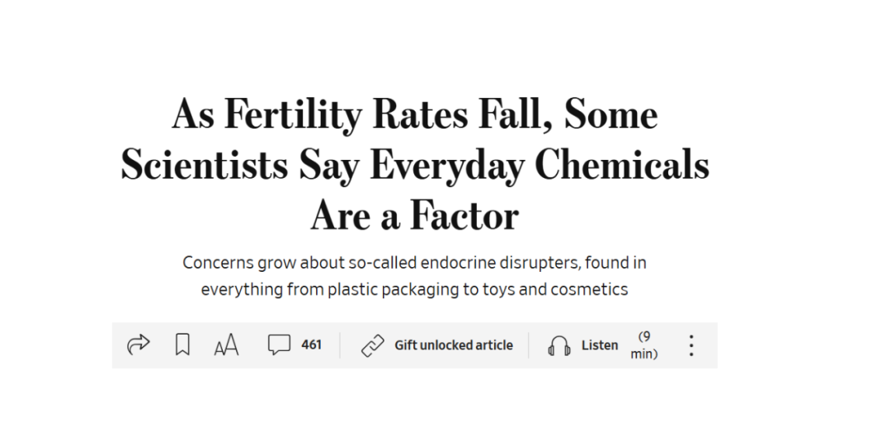This screenshot has width=891, height=445.
Task: Select the Gift unlocked article label
Action: coord(454,345)
